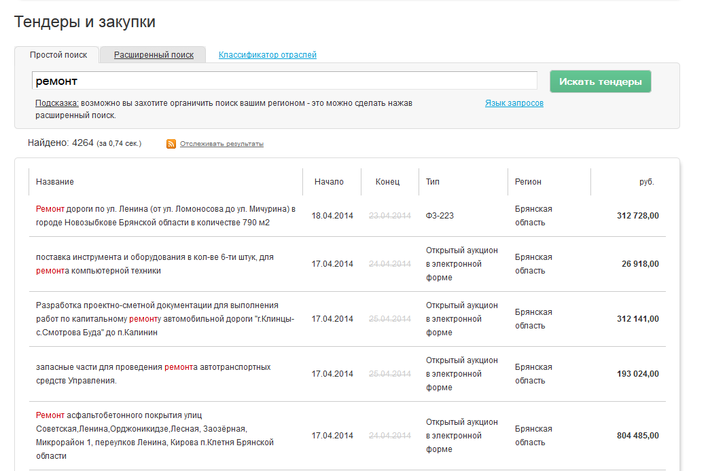
Task: Sort by the Название column header
Action: (55, 182)
